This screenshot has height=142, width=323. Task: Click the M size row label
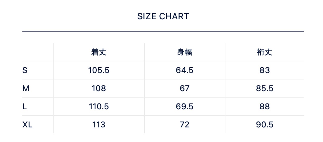tap(26, 88)
